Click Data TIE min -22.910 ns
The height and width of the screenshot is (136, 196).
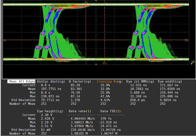pyautogui.click(x=108, y=122)
